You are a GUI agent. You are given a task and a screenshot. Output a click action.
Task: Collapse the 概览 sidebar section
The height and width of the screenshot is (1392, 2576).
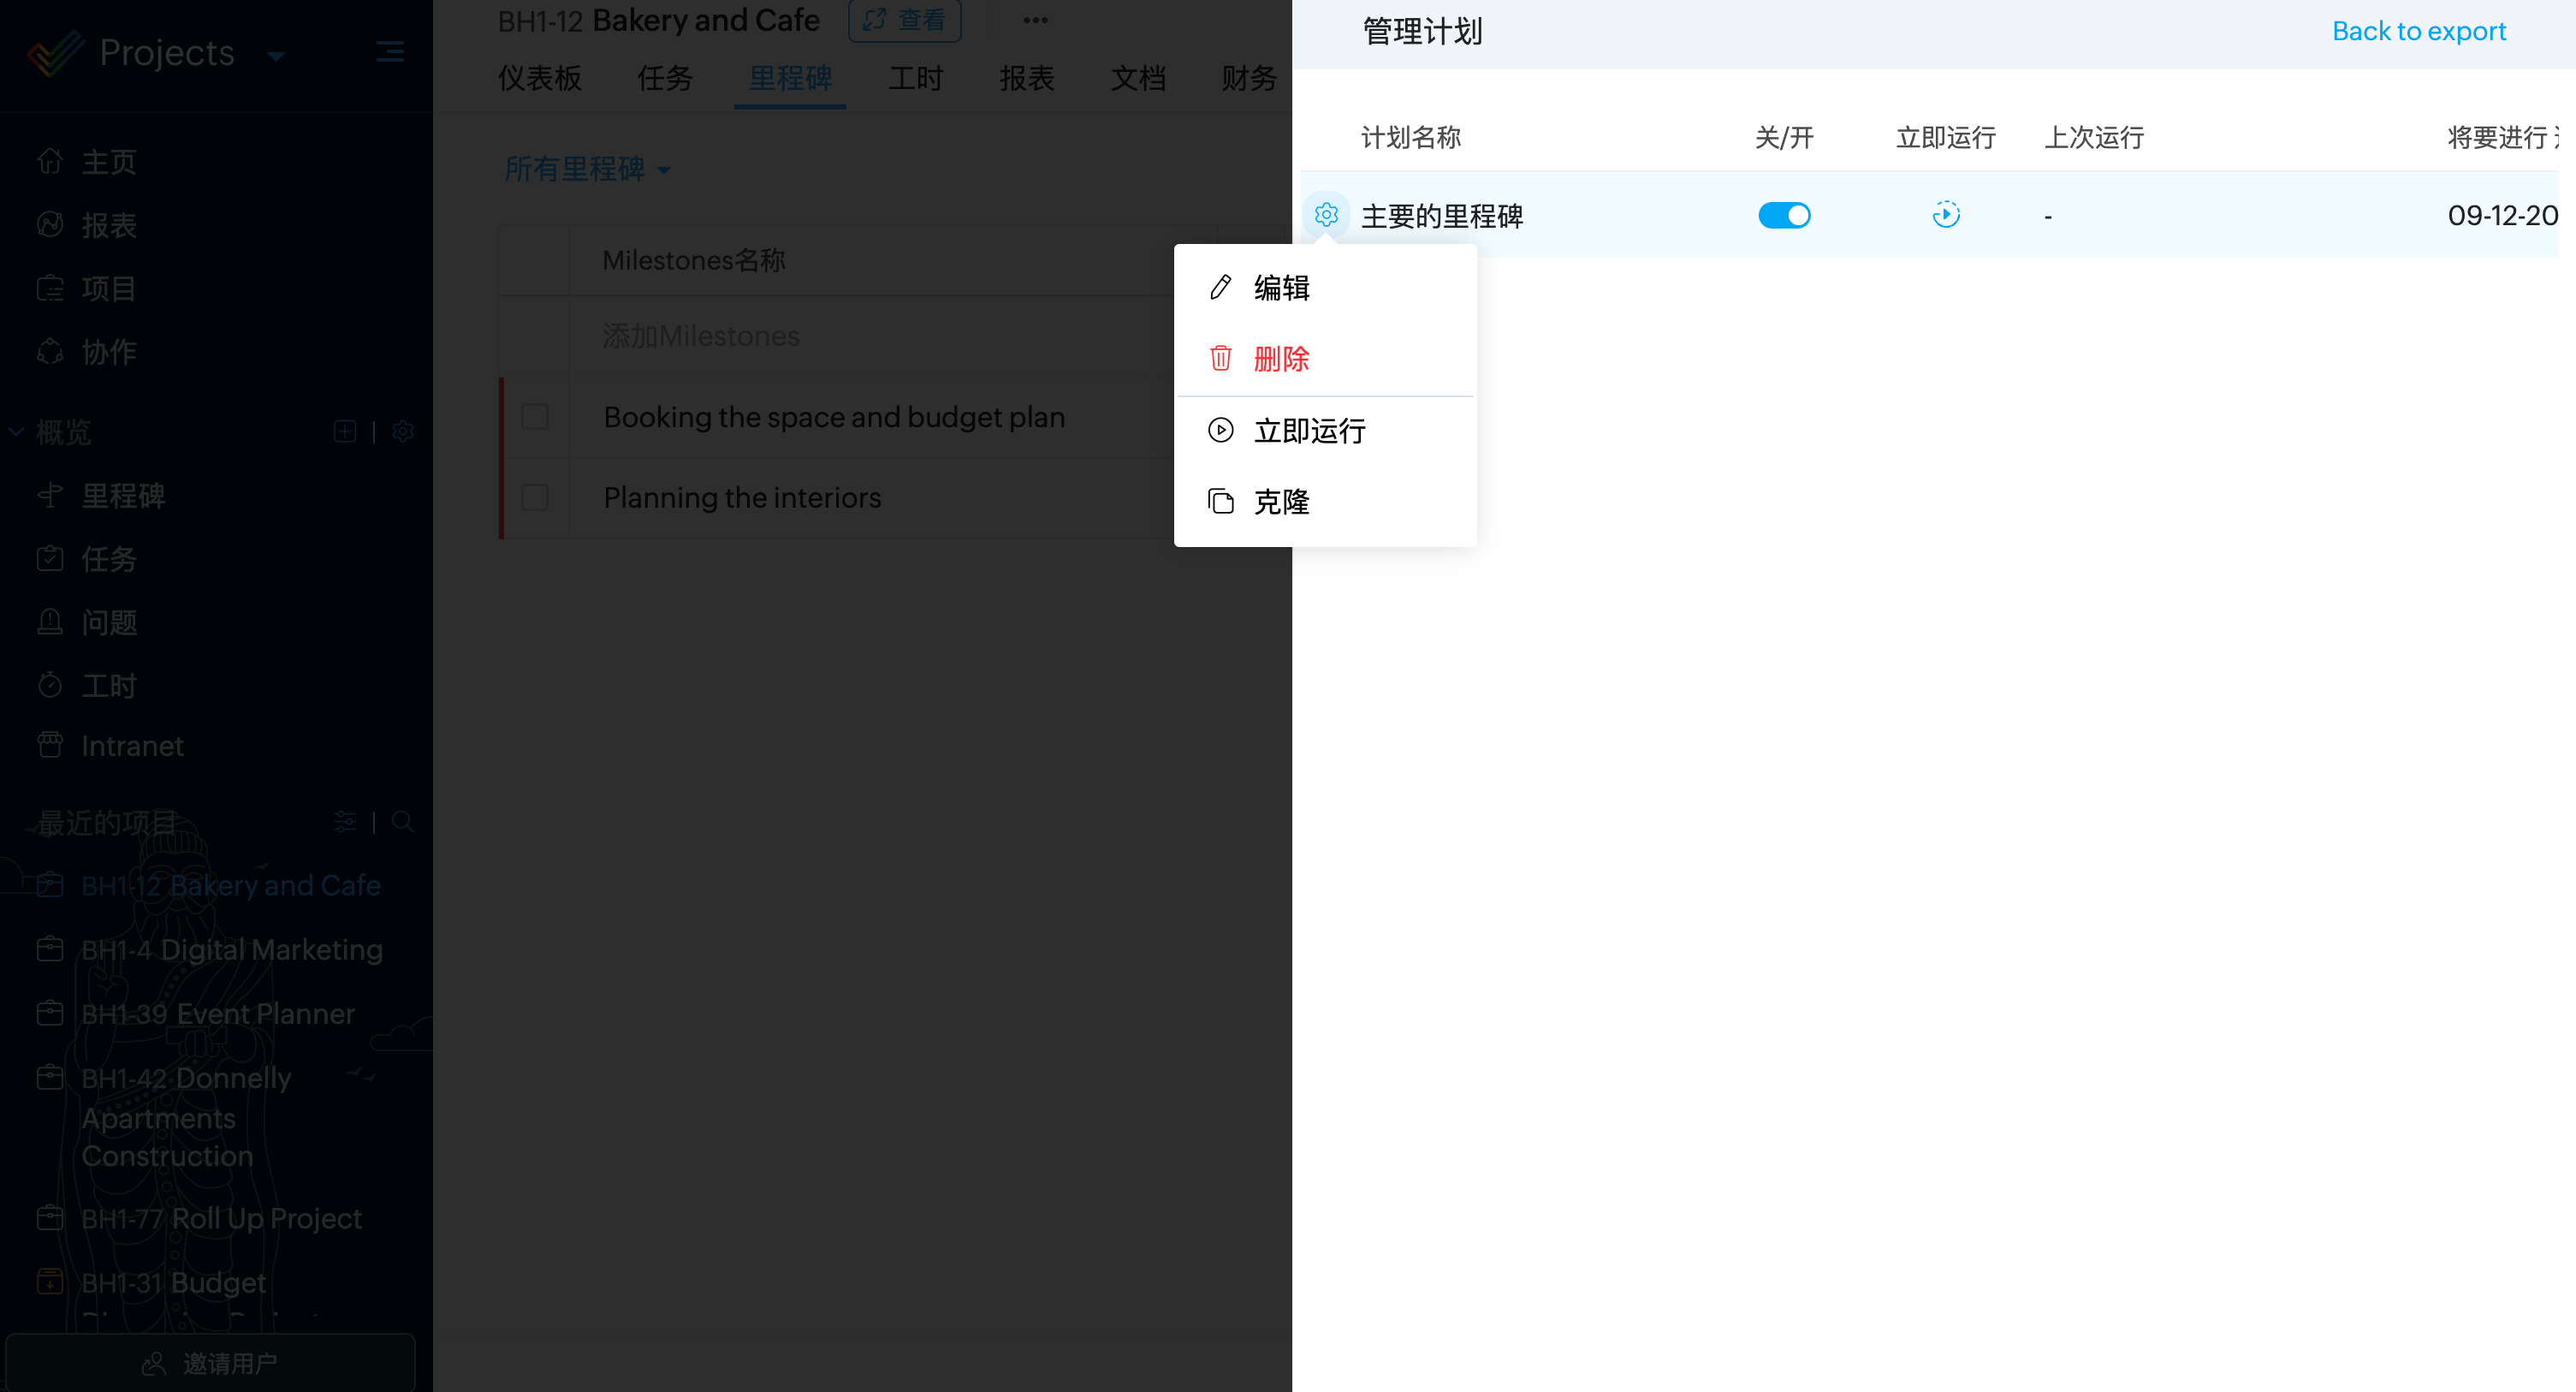click(16, 432)
